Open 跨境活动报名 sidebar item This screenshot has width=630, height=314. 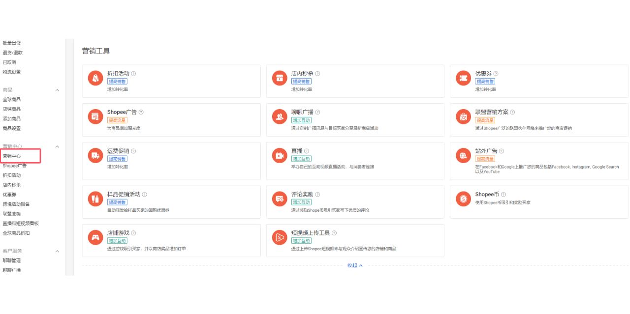click(x=16, y=204)
